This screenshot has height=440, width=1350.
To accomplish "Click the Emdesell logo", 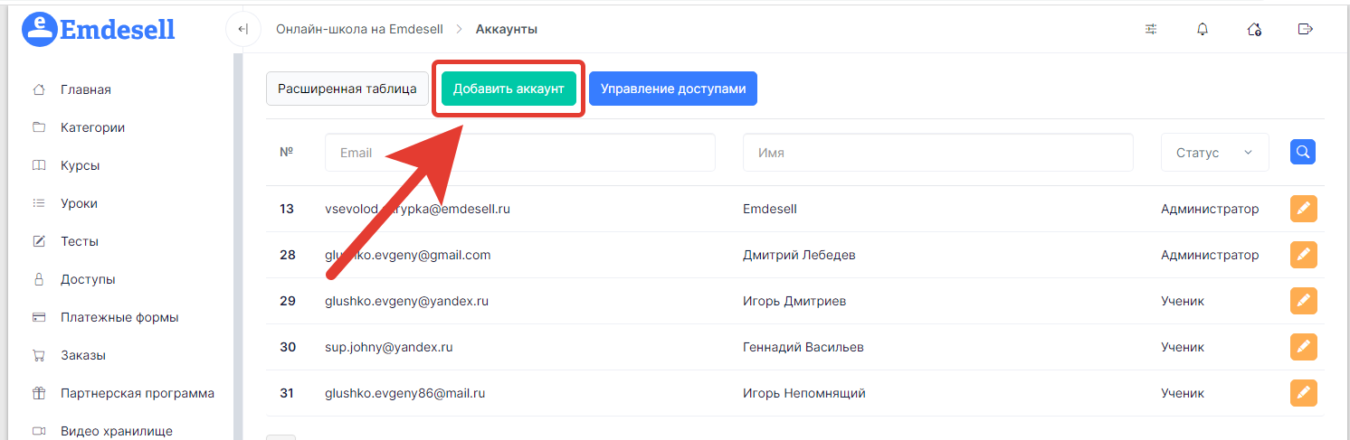I will [x=98, y=29].
